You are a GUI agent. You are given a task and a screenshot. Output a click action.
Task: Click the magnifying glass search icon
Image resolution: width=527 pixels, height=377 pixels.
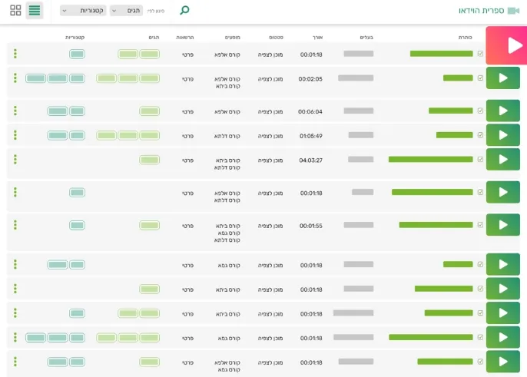184,11
